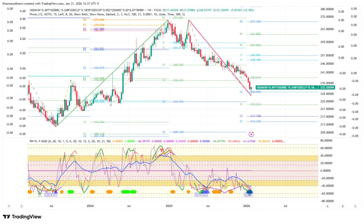
Task: Click the green USDMXN symbol tag near price axis
Action: 287,87
